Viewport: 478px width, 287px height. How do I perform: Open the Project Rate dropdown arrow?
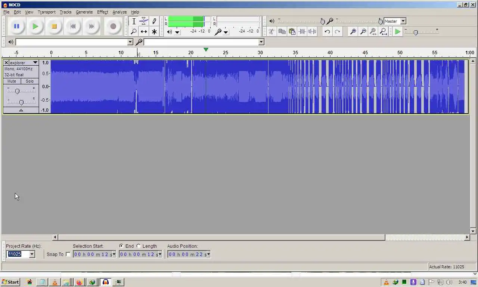[x=32, y=254]
